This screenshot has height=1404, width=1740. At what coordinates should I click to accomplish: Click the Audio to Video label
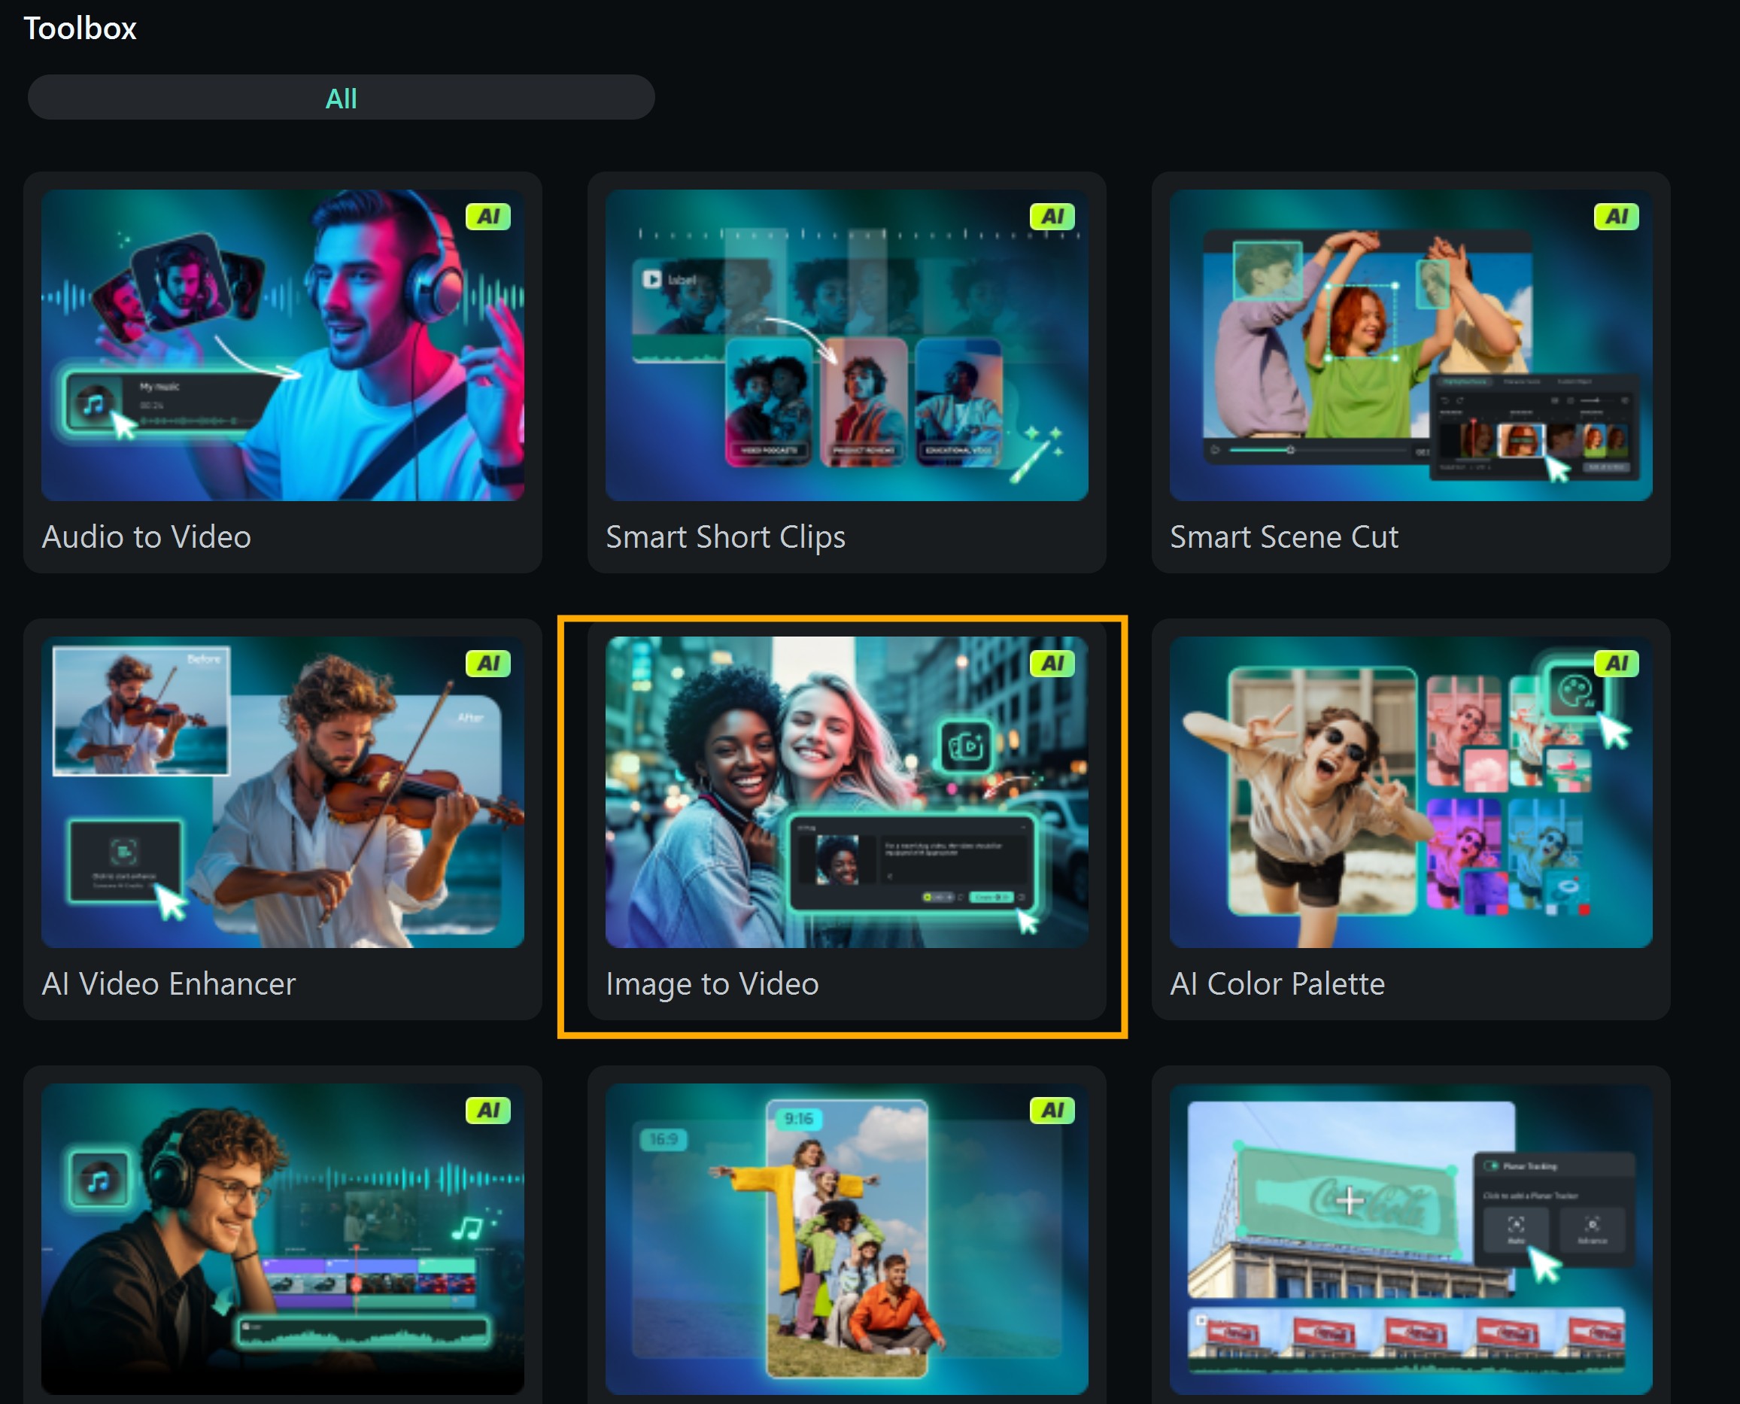pyautogui.click(x=147, y=537)
